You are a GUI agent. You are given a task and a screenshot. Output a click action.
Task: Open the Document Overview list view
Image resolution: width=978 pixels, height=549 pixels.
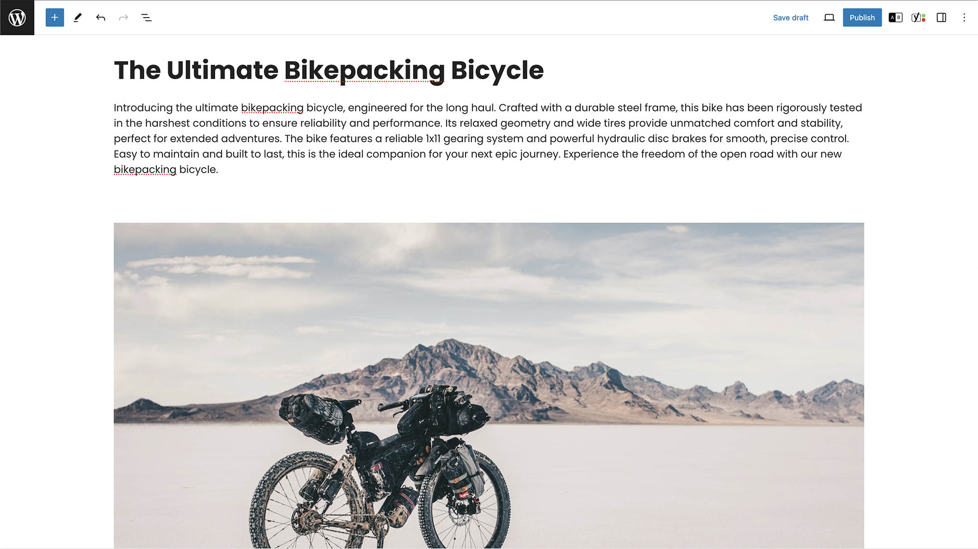tap(146, 18)
